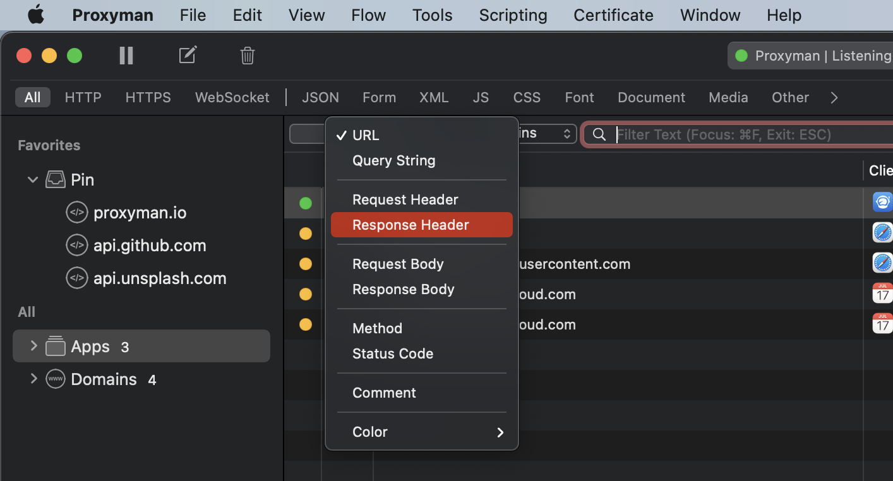Select api.github.com in Pin list

[150, 246]
